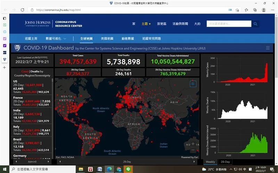The image size is (278, 173).
Task: Click the site search magnifier button
Action: click(x=255, y=24)
